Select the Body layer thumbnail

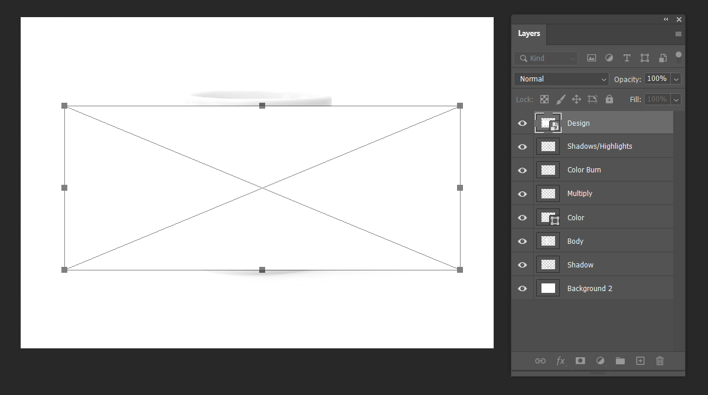[548, 241]
